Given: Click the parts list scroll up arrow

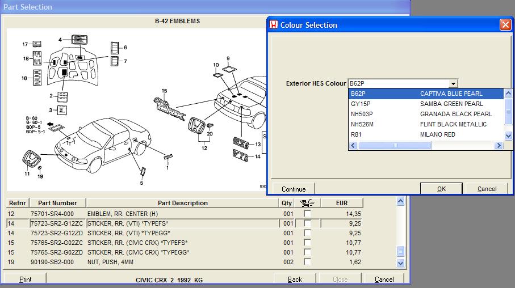Looking at the screenshot, I should (400, 201).
